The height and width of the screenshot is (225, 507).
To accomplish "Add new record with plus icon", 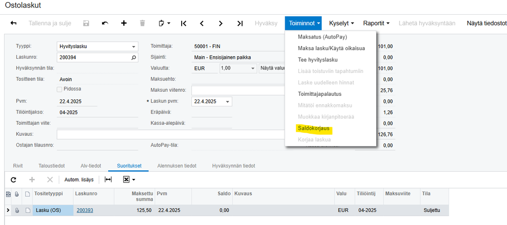I will [x=123, y=23].
